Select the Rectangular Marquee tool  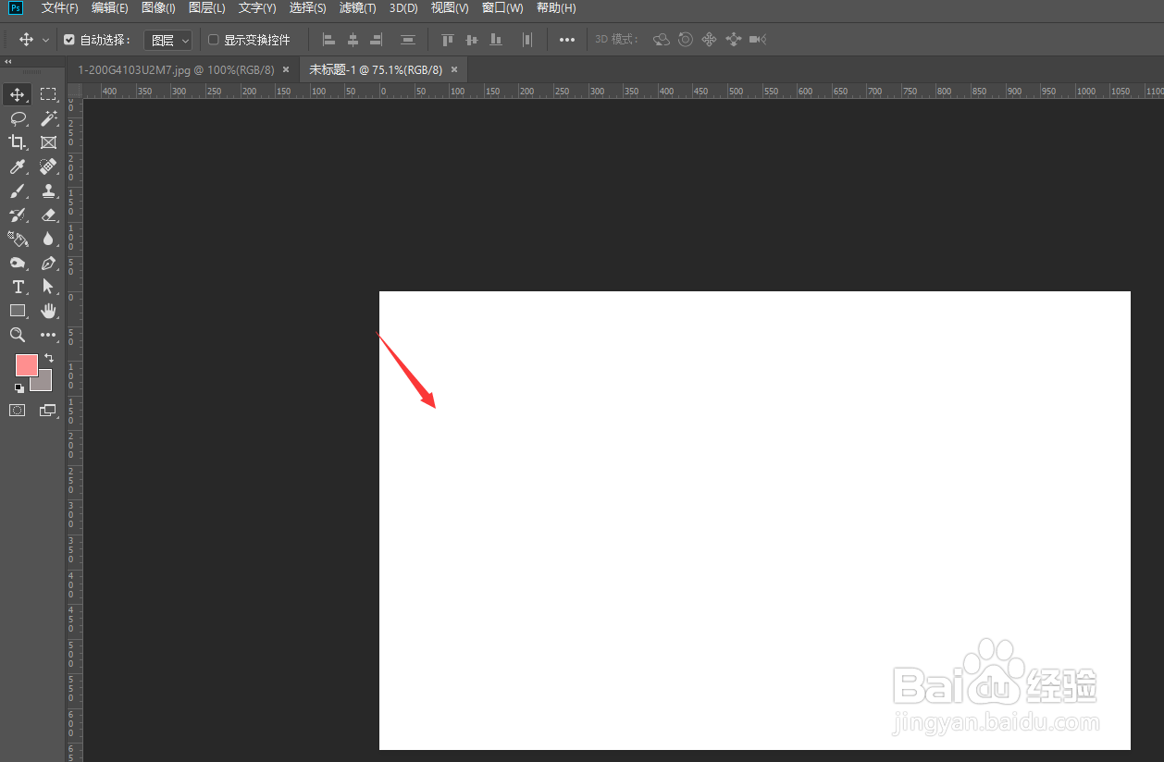click(x=48, y=94)
